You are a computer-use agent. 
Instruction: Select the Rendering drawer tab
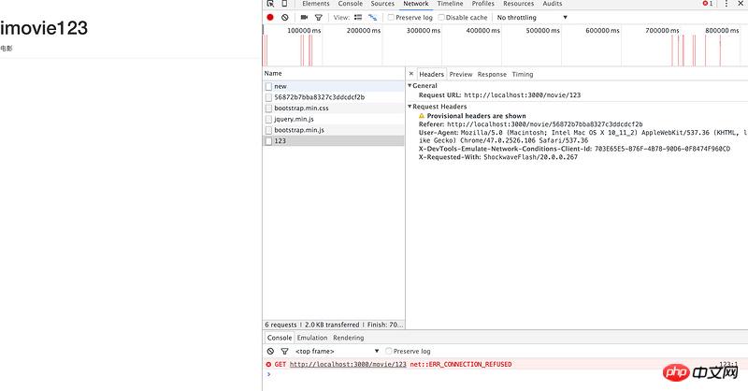click(348, 338)
